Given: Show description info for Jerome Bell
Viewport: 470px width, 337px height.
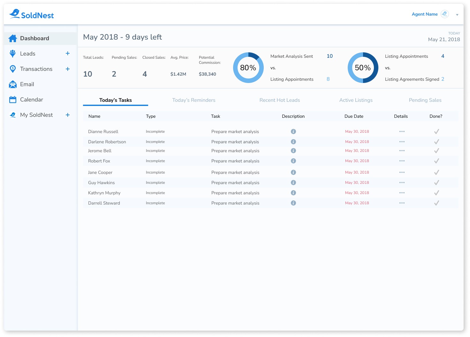Looking at the screenshot, I should coord(293,151).
